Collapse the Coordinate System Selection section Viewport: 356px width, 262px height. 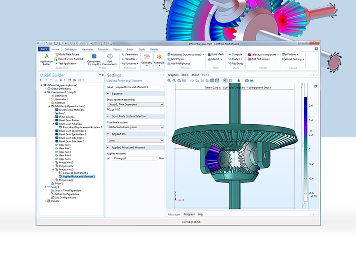pyautogui.click(x=108, y=116)
